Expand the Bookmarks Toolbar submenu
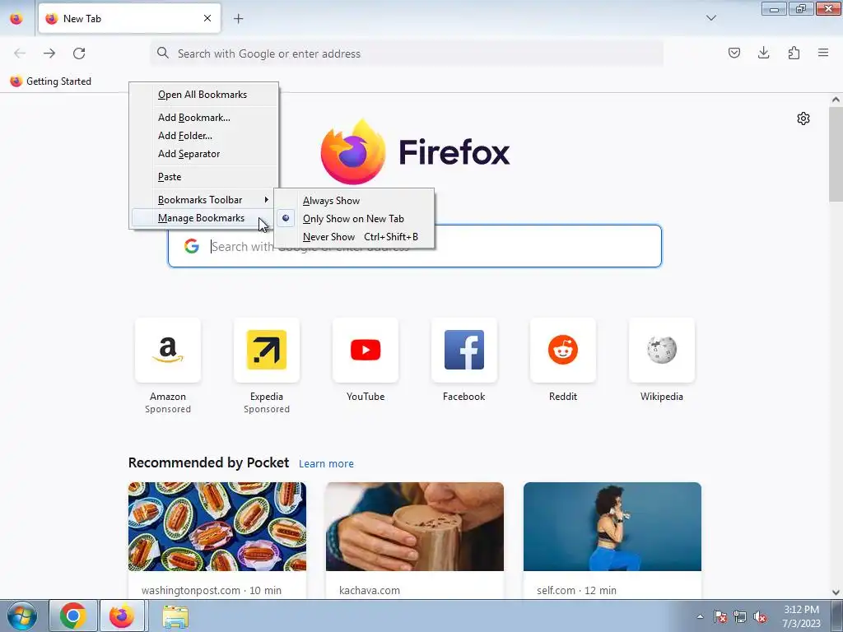The image size is (843, 632). tap(204, 200)
